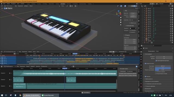174x97 pixels.
Task: Toggle the viewport gizmo display icon
Action: click(x=121, y=6)
